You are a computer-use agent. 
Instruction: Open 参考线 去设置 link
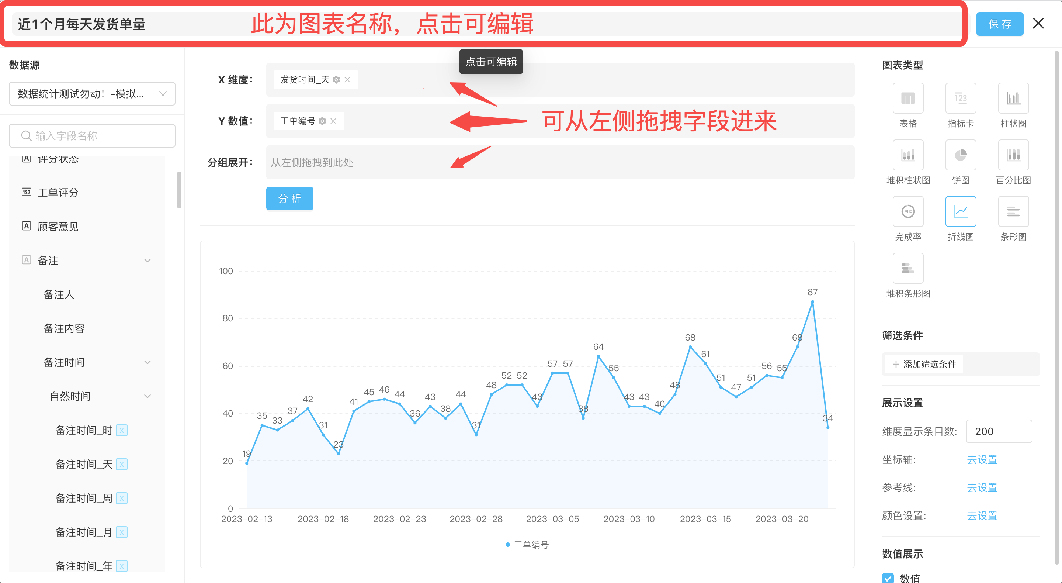click(982, 487)
